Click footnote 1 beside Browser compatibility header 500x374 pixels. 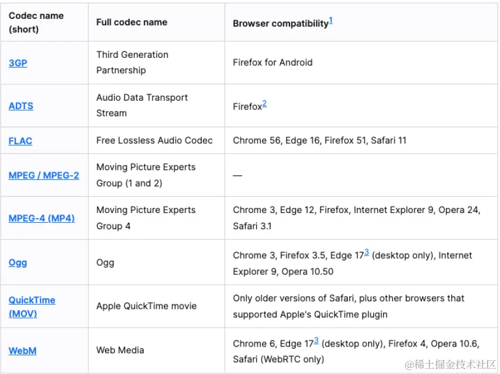[x=331, y=21]
